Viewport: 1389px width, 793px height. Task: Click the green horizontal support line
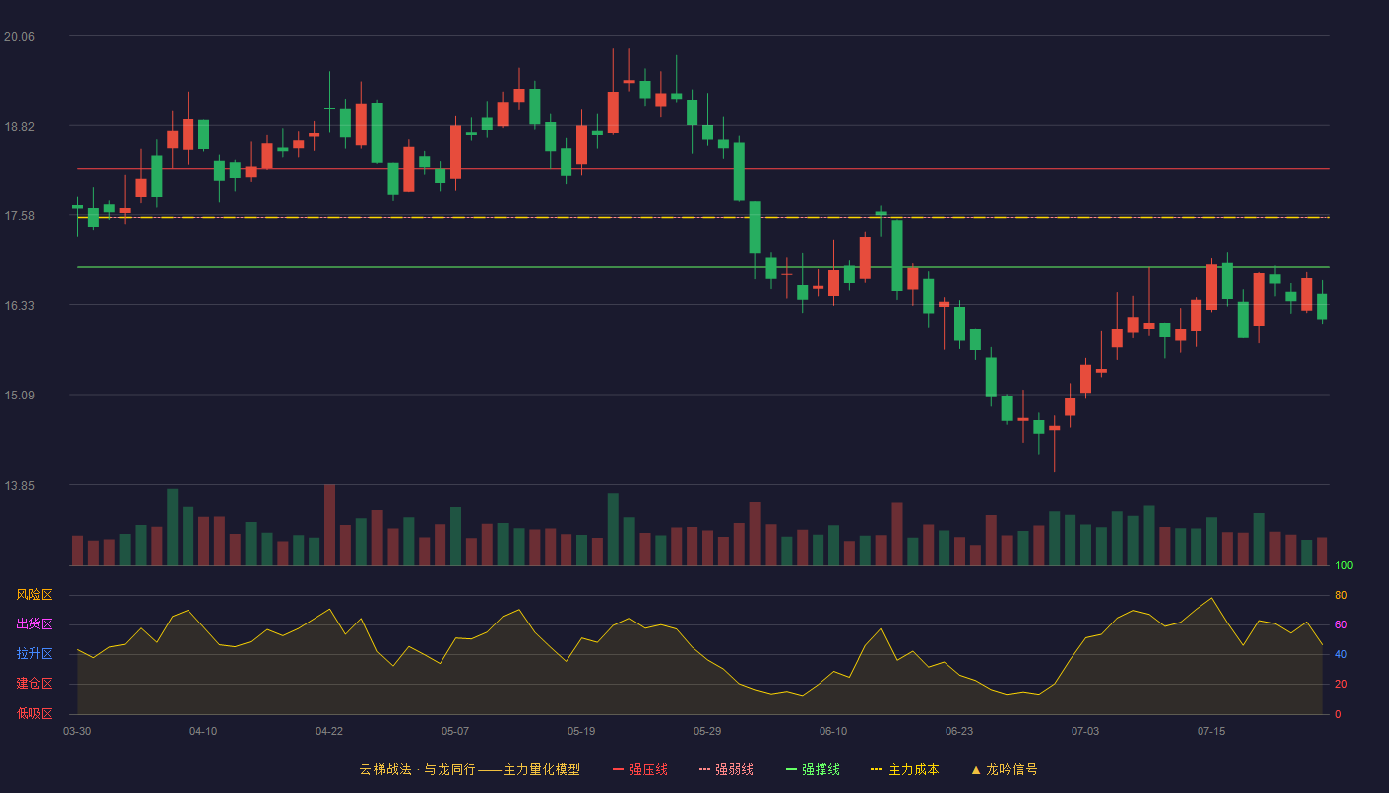tap(703, 267)
